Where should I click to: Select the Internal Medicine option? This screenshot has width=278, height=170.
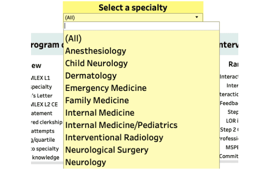(x=100, y=113)
